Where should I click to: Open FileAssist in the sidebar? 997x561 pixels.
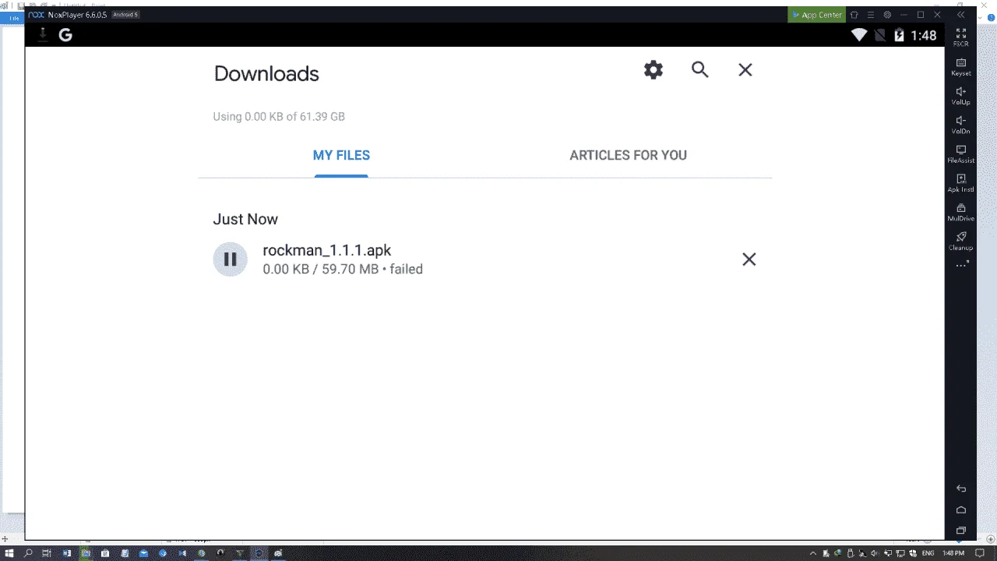(960, 153)
